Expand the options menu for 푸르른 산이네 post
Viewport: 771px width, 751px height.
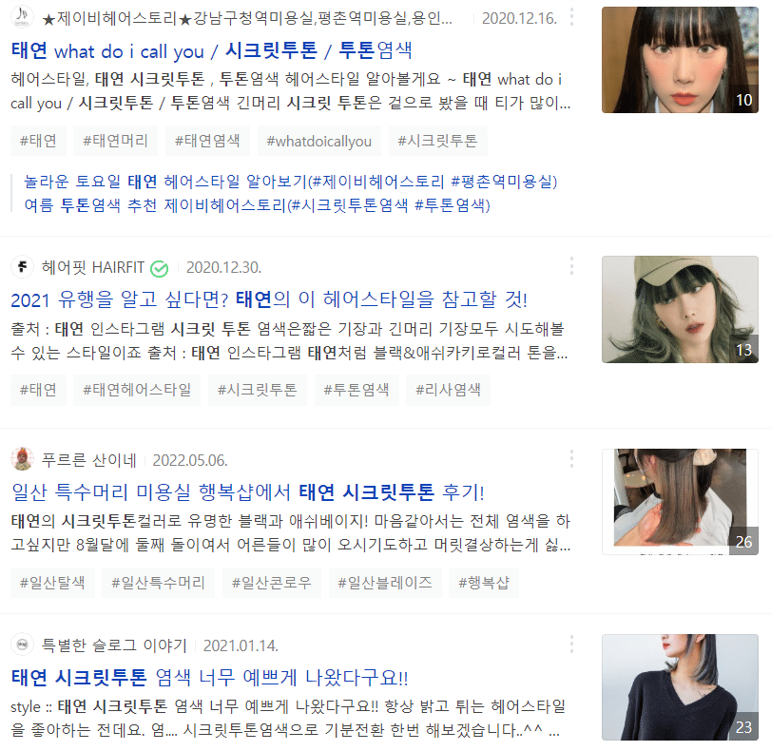pyautogui.click(x=571, y=459)
